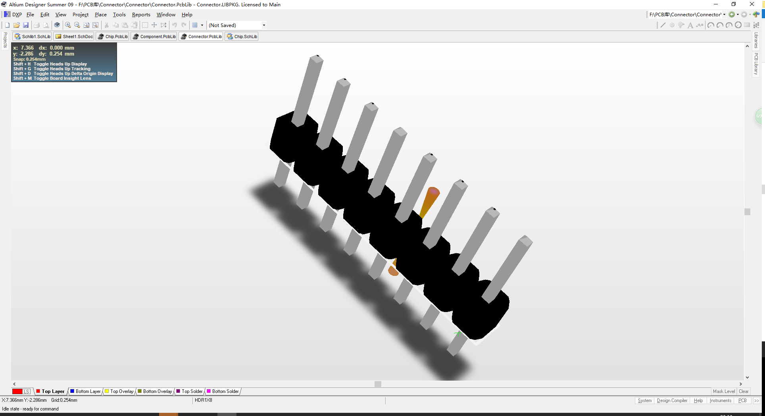Select the Place Line tool
The image size is (765, 416).
click(663, 25)
